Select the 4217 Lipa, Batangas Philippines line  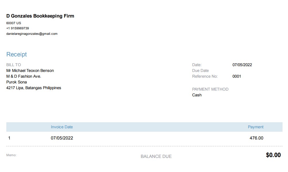[x=34, y=88]
